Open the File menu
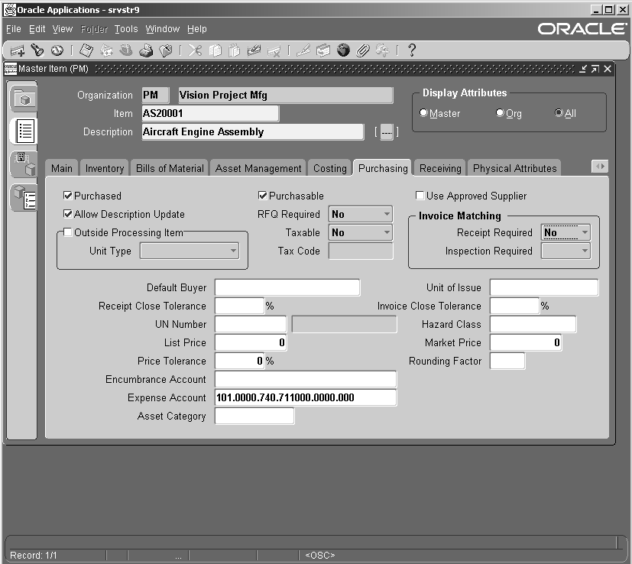Screen dimensions: 632x564 [13, 29]
